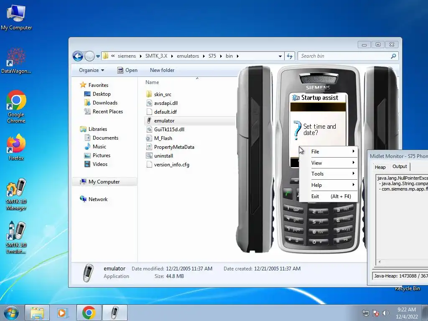
Task: Open the SMTK 3.0 Manager desktop shortcut
Action: pos(16,194)
